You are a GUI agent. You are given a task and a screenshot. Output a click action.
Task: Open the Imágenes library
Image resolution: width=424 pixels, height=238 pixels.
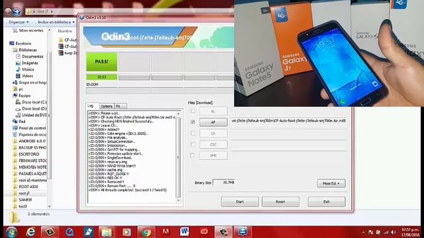(27, 63)
